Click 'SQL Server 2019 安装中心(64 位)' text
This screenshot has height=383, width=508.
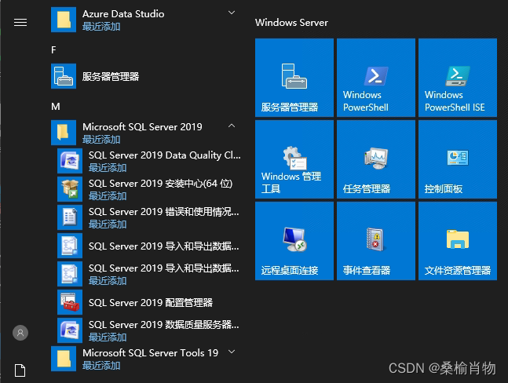tap(161, 184)
